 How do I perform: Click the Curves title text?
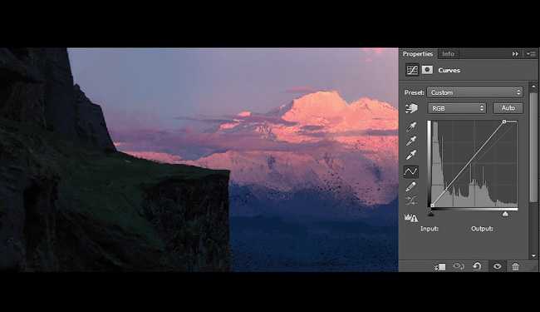tap(449, 71)
